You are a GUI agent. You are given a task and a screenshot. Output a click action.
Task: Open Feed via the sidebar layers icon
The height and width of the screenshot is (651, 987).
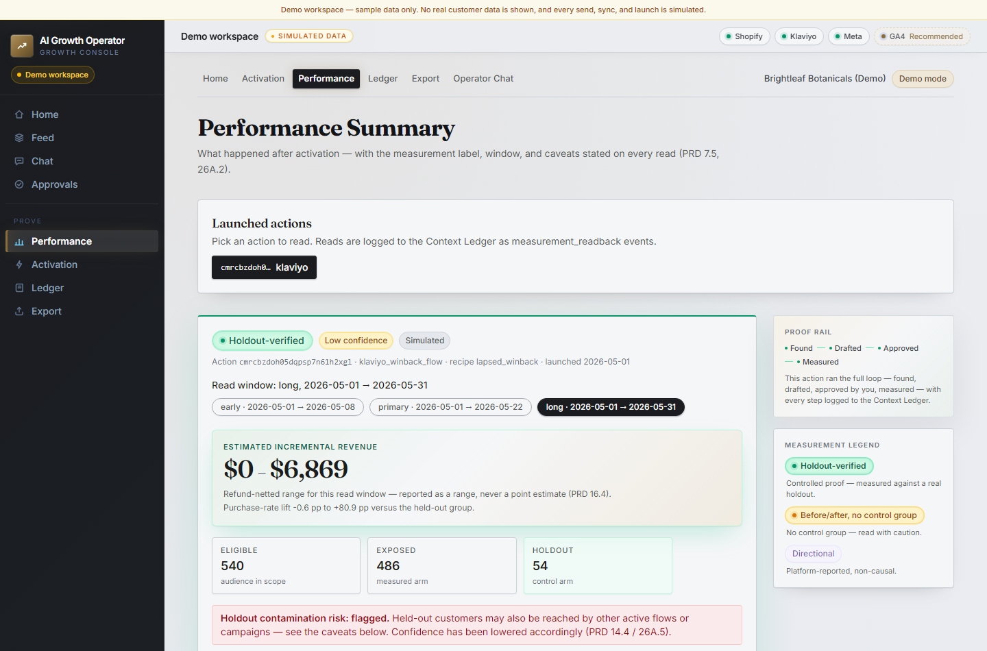tap(19, 138)
